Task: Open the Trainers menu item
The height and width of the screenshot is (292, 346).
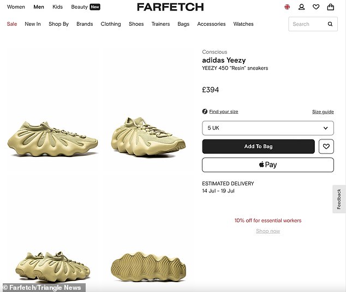Action: [160, 24]
